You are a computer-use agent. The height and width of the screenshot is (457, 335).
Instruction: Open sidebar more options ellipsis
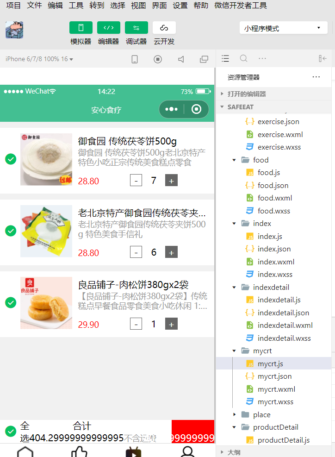pyautogui.click(x=262, y=59)
